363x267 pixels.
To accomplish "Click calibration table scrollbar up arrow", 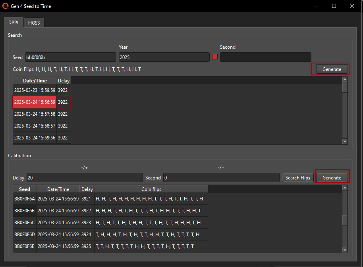I will pyautogui.click(x=345, y=188).
